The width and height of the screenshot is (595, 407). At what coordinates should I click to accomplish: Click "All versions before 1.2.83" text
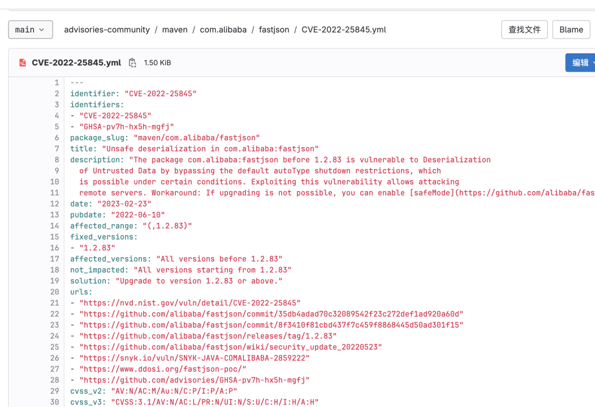click(x=219, y=259)
